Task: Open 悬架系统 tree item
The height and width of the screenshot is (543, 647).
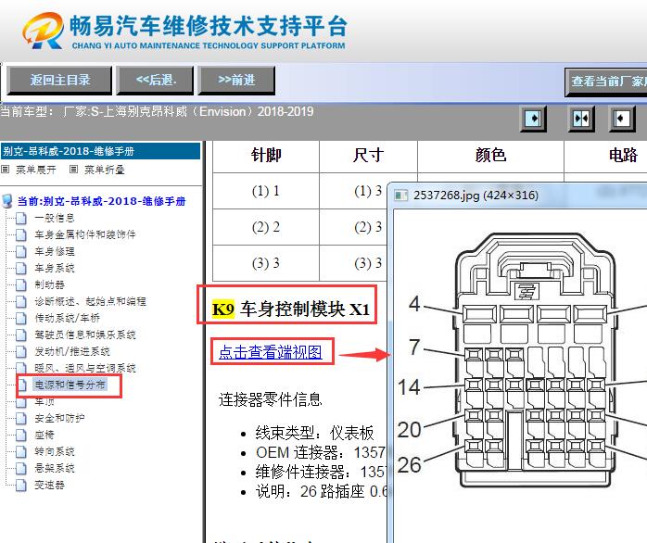Action: click(x=54, y=468)
